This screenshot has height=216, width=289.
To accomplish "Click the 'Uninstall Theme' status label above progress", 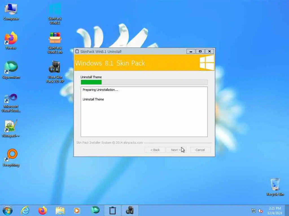I will coord(91,77).
